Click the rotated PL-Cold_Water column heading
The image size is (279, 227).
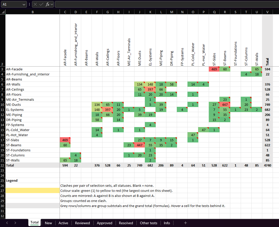193,54
